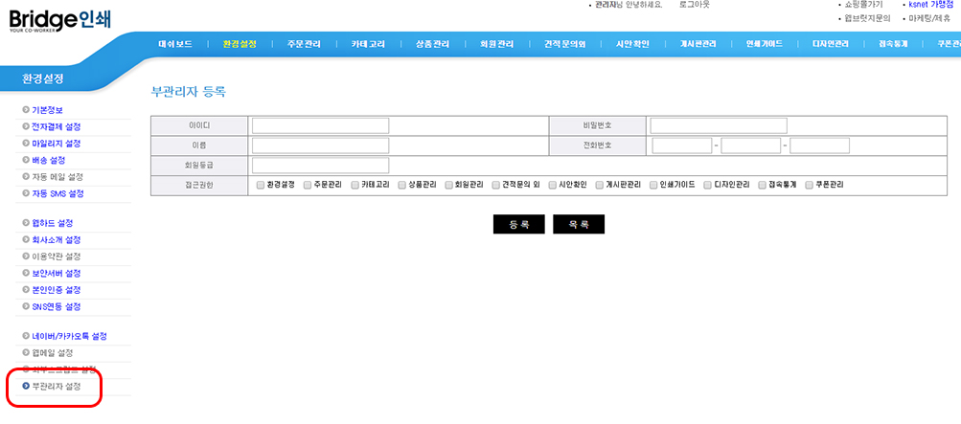Focus the last 전화번호 input box

[x=819, y=145]
